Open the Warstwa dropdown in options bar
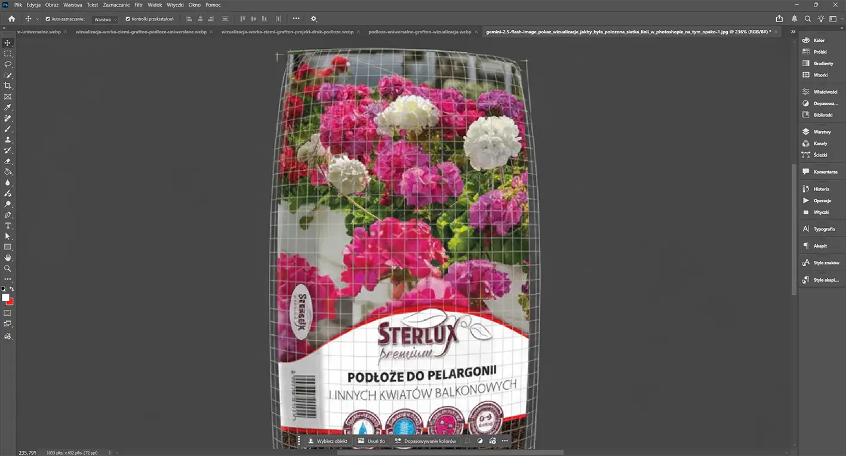 [x=105, y=19]
